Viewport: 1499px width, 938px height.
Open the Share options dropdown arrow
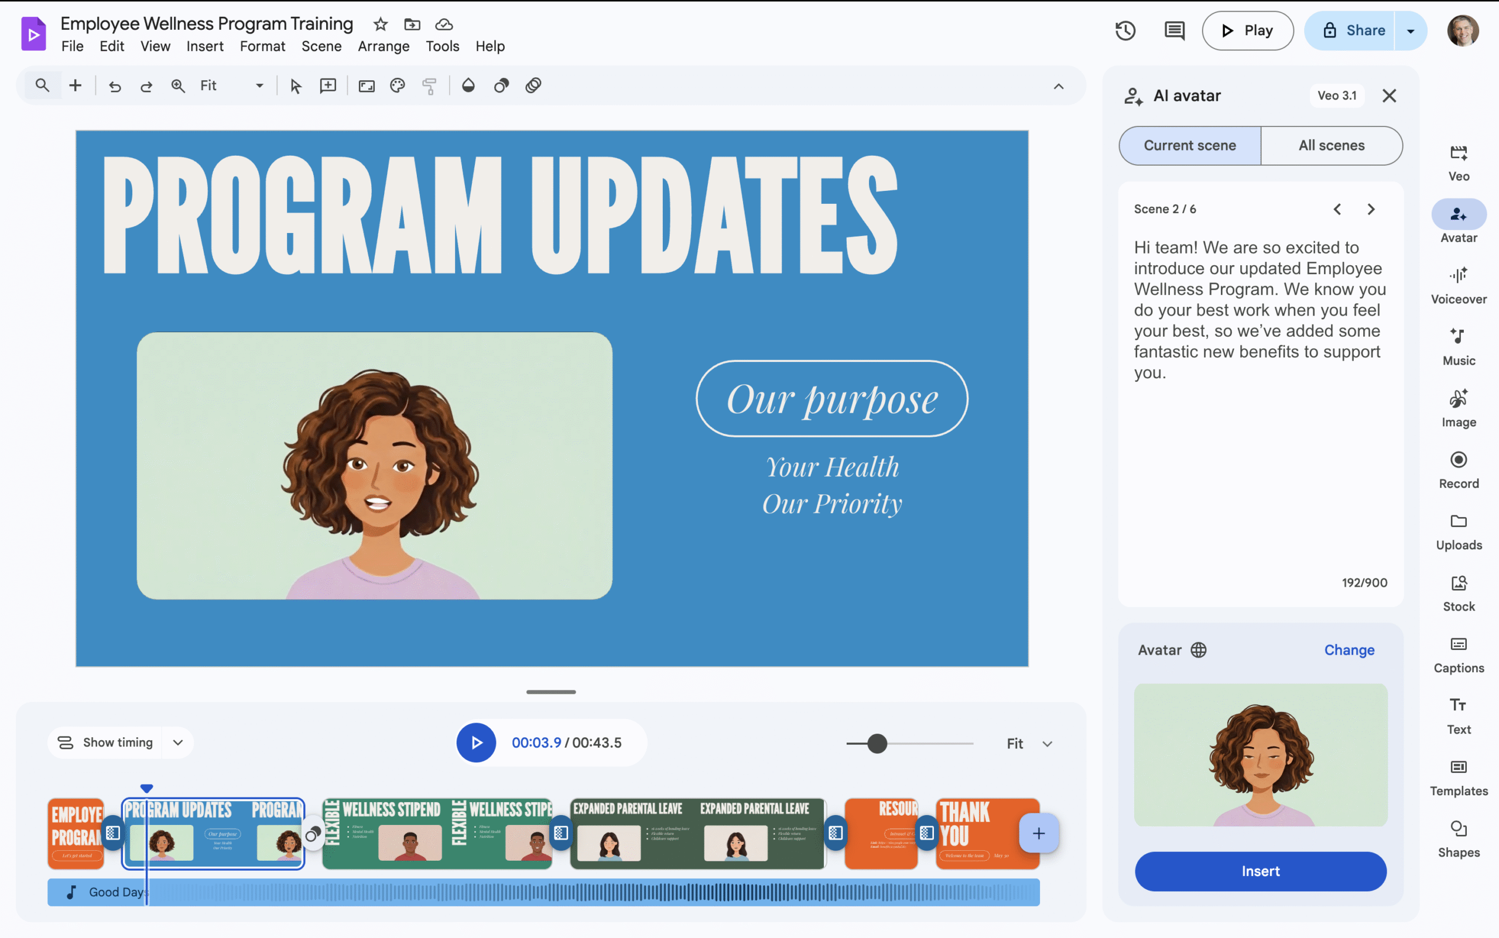(x=1410, y=30)
